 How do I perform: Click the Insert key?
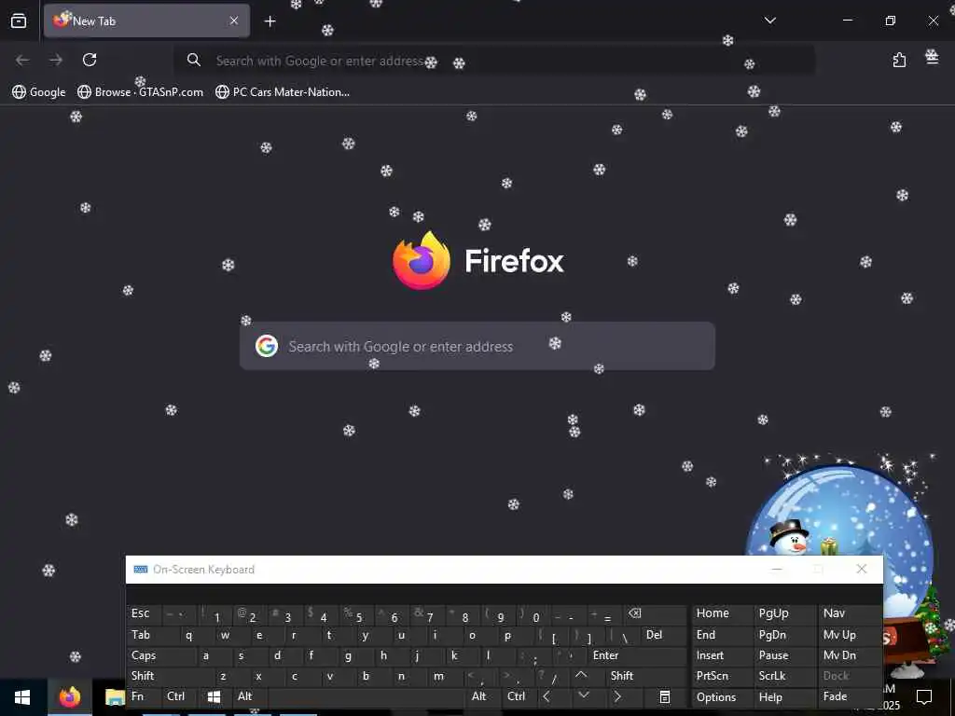[722, 655]
